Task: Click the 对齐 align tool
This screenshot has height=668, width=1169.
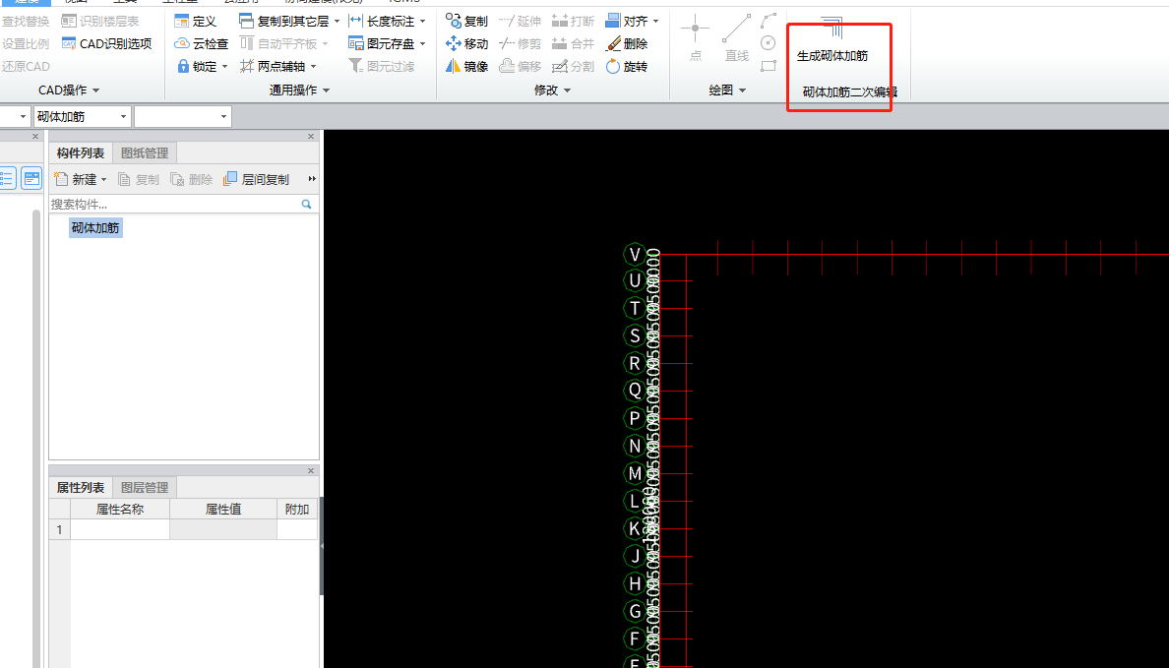Action: 626,21
